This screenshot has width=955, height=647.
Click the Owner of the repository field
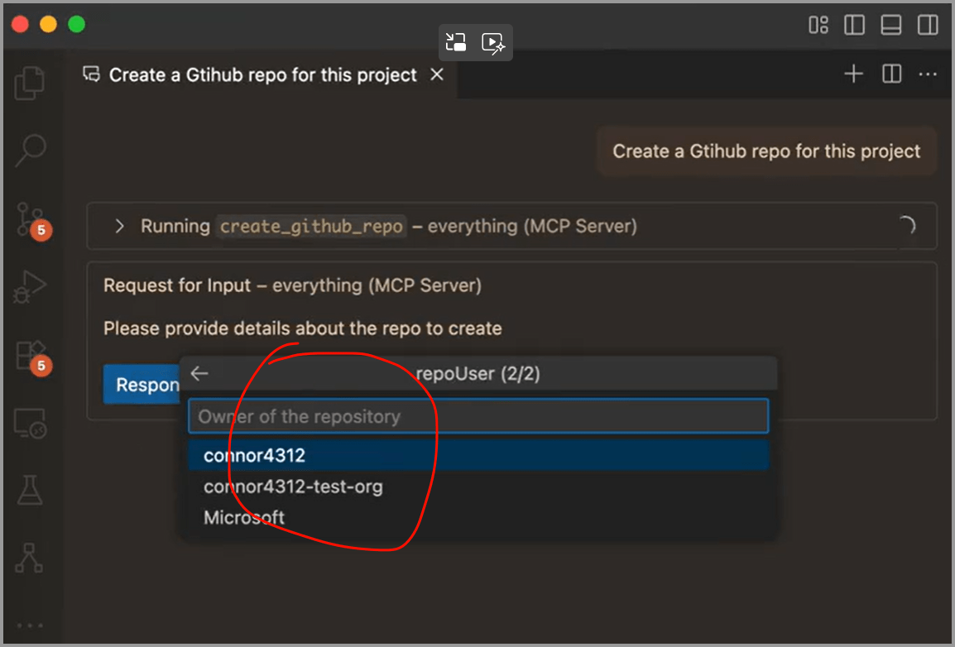tap(478, 416)
